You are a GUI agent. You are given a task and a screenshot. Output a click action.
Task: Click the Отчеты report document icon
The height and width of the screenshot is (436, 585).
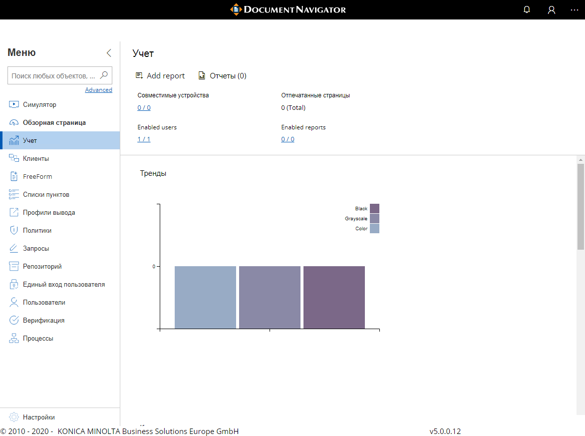(x=202, y=76)
